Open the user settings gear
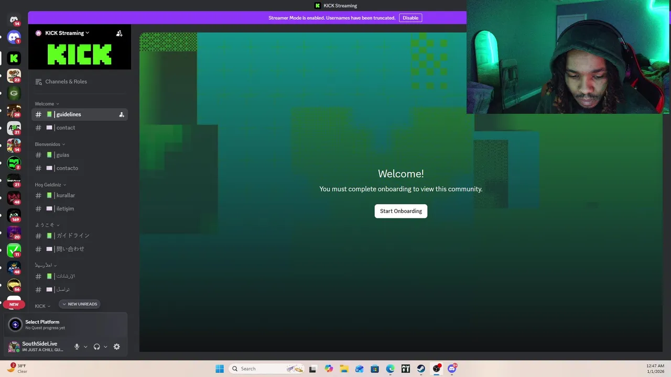The width and height of the screenshot is (671, 377). (116, 347)
